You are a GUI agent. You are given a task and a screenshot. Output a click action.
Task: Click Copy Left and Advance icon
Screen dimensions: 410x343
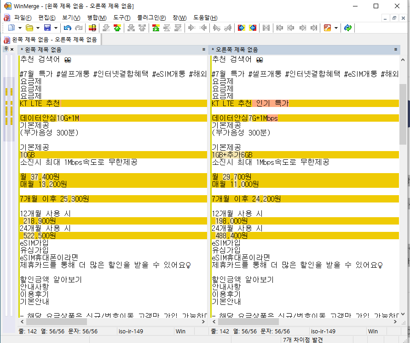point(228,28)
